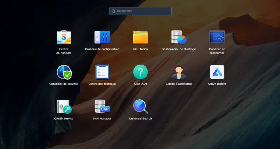This screenshot has height=149, width=280.
Task: Click the magnifier icon in search bar
Action: (113, 11)
